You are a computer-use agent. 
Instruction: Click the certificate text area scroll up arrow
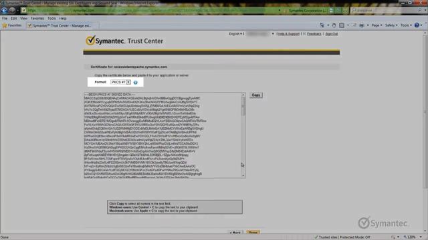243,95
